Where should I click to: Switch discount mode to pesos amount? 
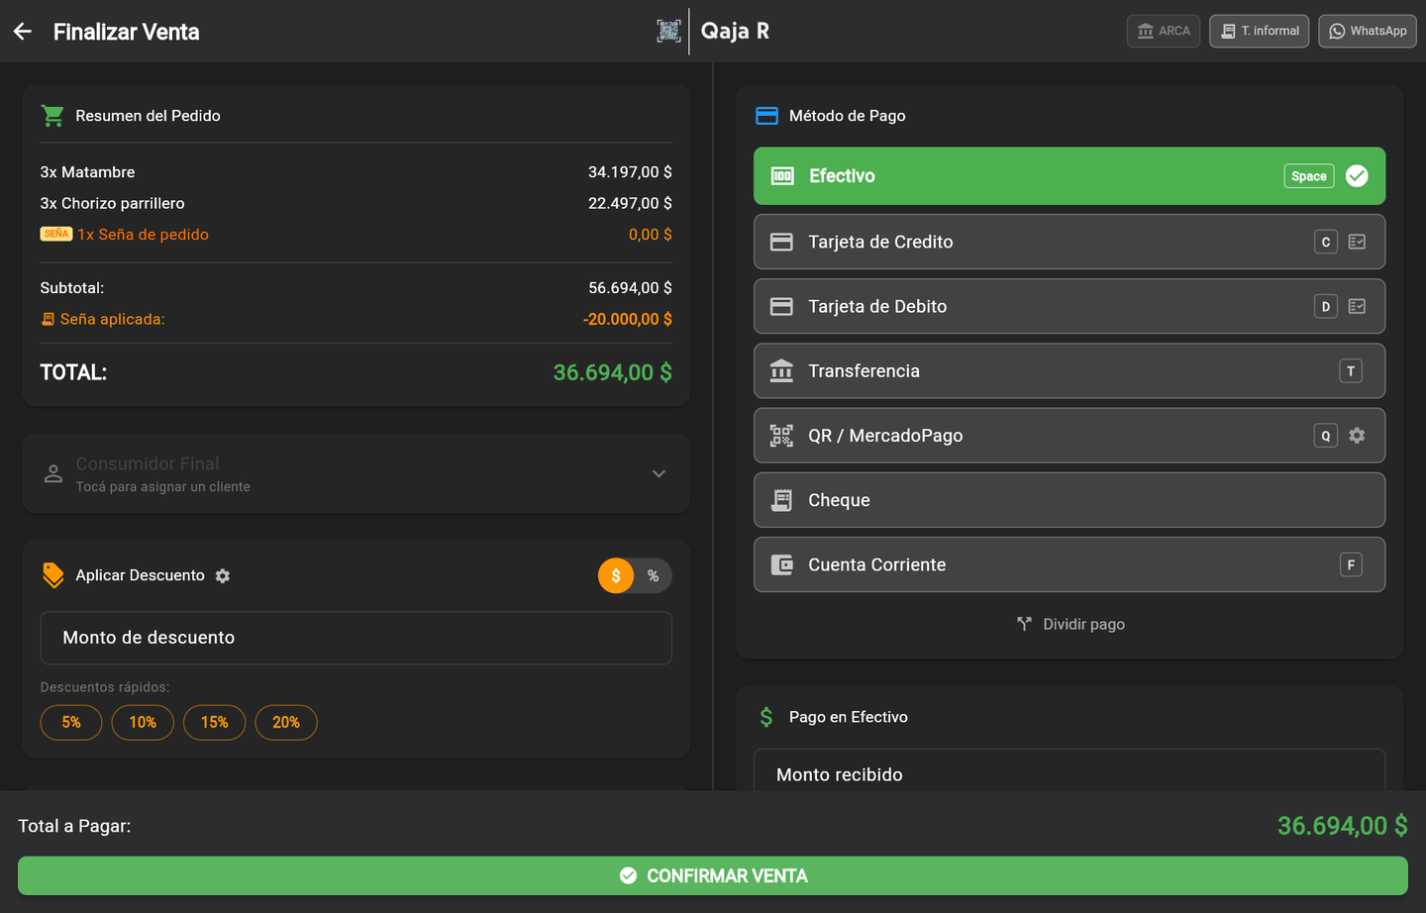tap(616, 576)
